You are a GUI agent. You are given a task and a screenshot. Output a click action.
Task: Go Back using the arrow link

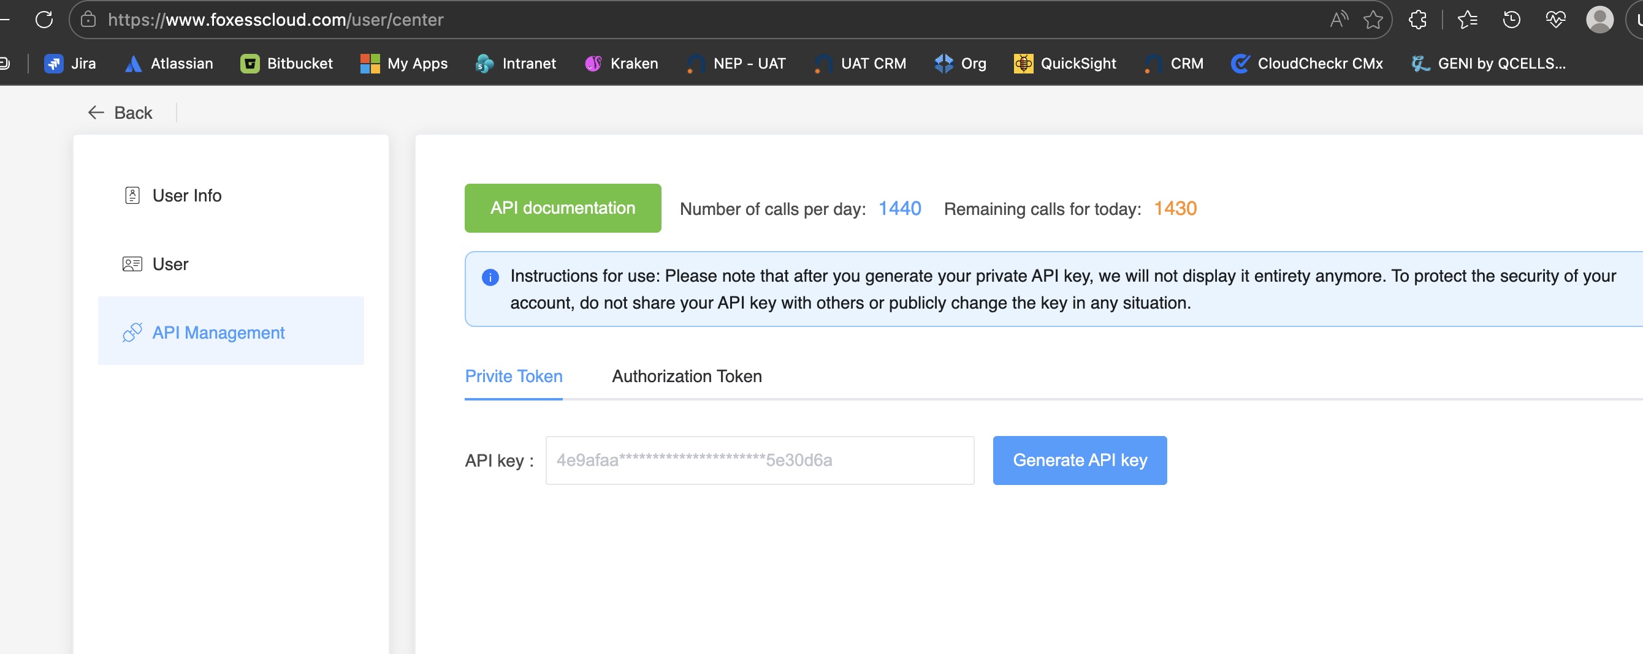pos(121,113)
